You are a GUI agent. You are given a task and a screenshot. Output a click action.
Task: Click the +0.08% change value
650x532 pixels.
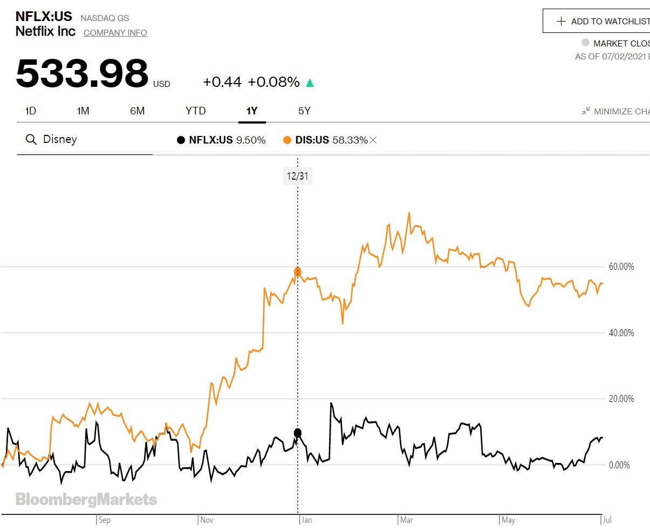274,82
